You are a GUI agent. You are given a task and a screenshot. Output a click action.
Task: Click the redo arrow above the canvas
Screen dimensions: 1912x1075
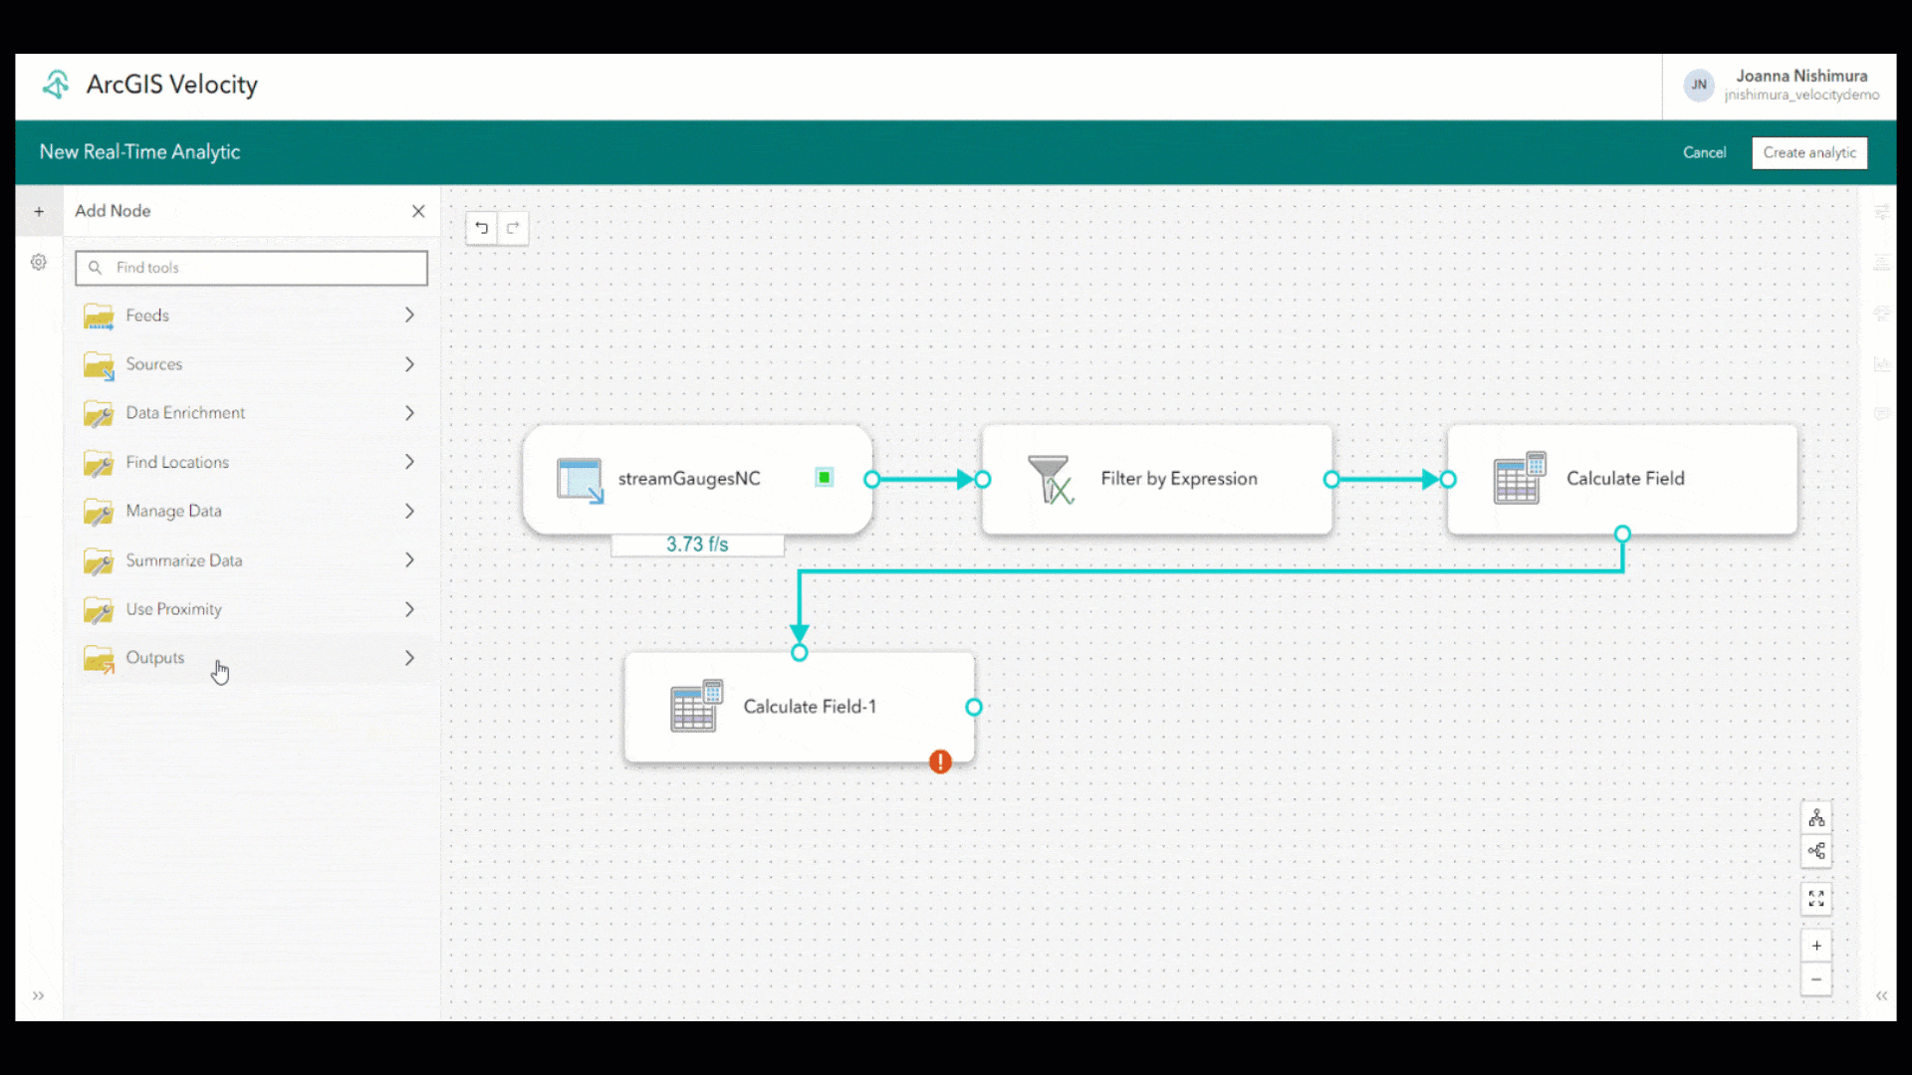(x=514, y=228)
